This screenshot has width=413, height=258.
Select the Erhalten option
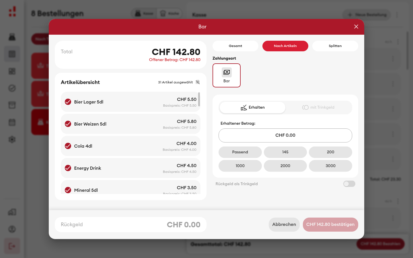coord(252,107)
